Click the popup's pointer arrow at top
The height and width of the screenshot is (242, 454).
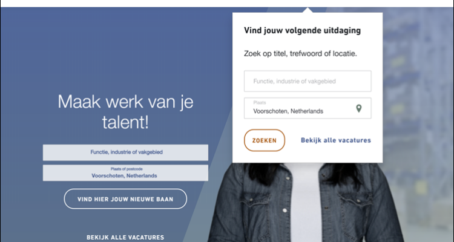pos(308,10)
